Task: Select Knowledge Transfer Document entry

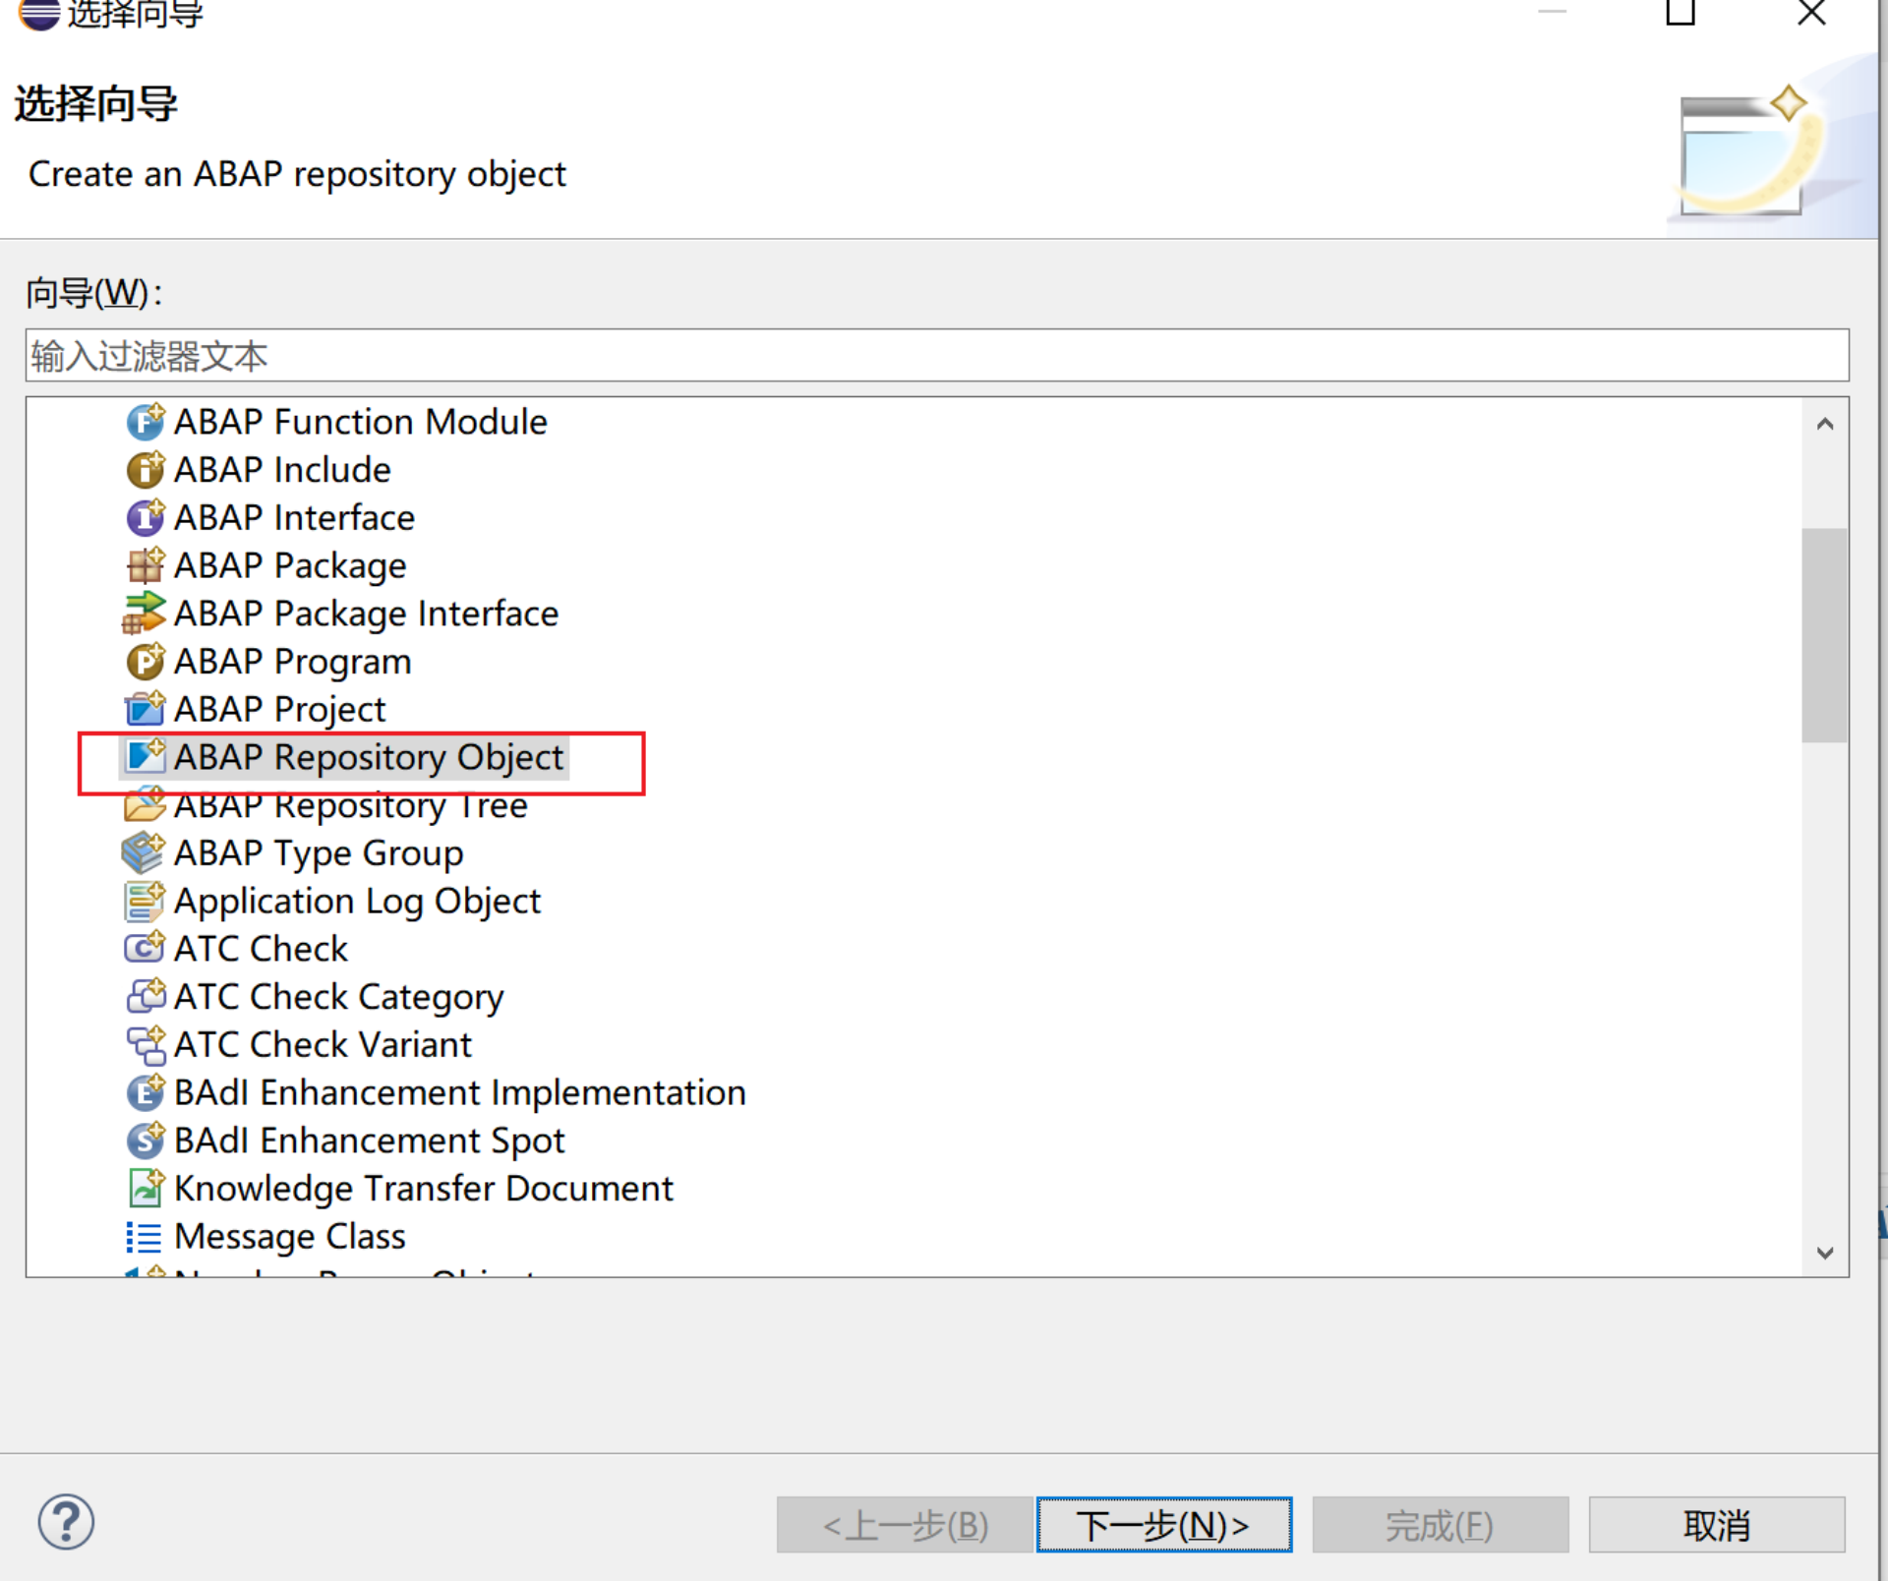Action: point(423,1189)
